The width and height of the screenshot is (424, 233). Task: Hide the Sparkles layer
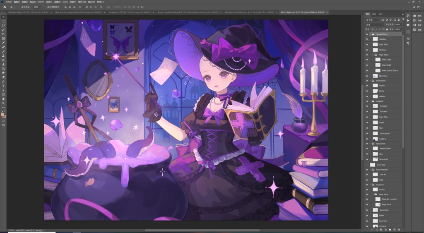coord(367,39)
